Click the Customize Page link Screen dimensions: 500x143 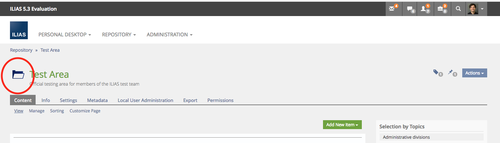tap(85, 111)
